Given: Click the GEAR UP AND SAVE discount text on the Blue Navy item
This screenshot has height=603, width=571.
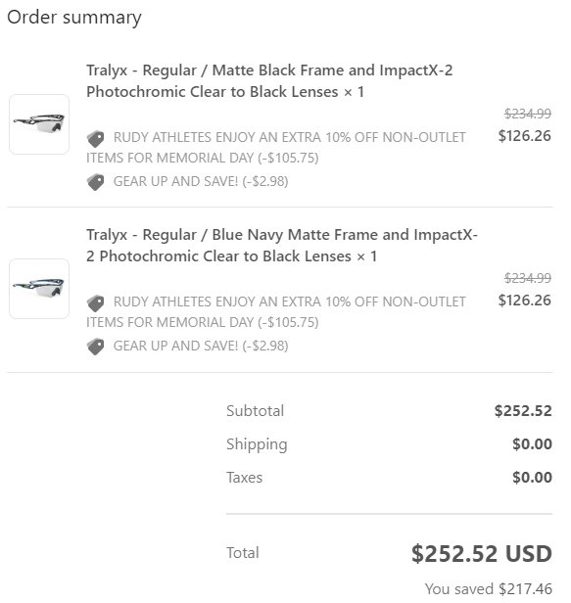Looking at the screenshot, I should pos(201,346).
